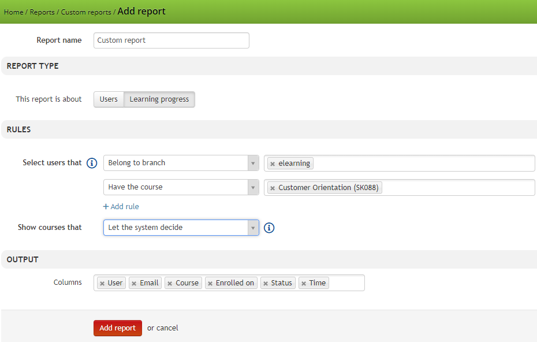Remove the Course column tag
Viewport: 537px width, 342px height.
click(170, 284)
